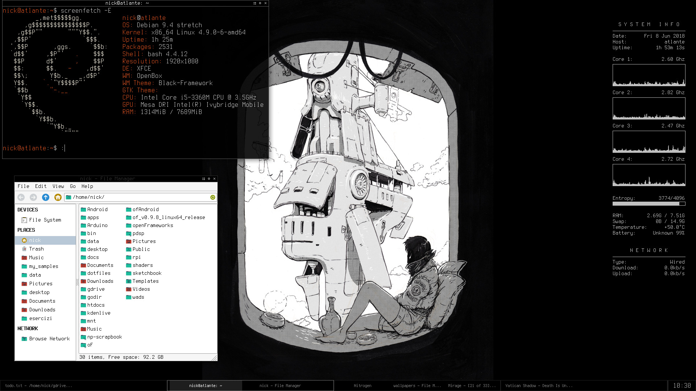Select File System under Devices
696x391 pixels.
click(x=45, y=220)
